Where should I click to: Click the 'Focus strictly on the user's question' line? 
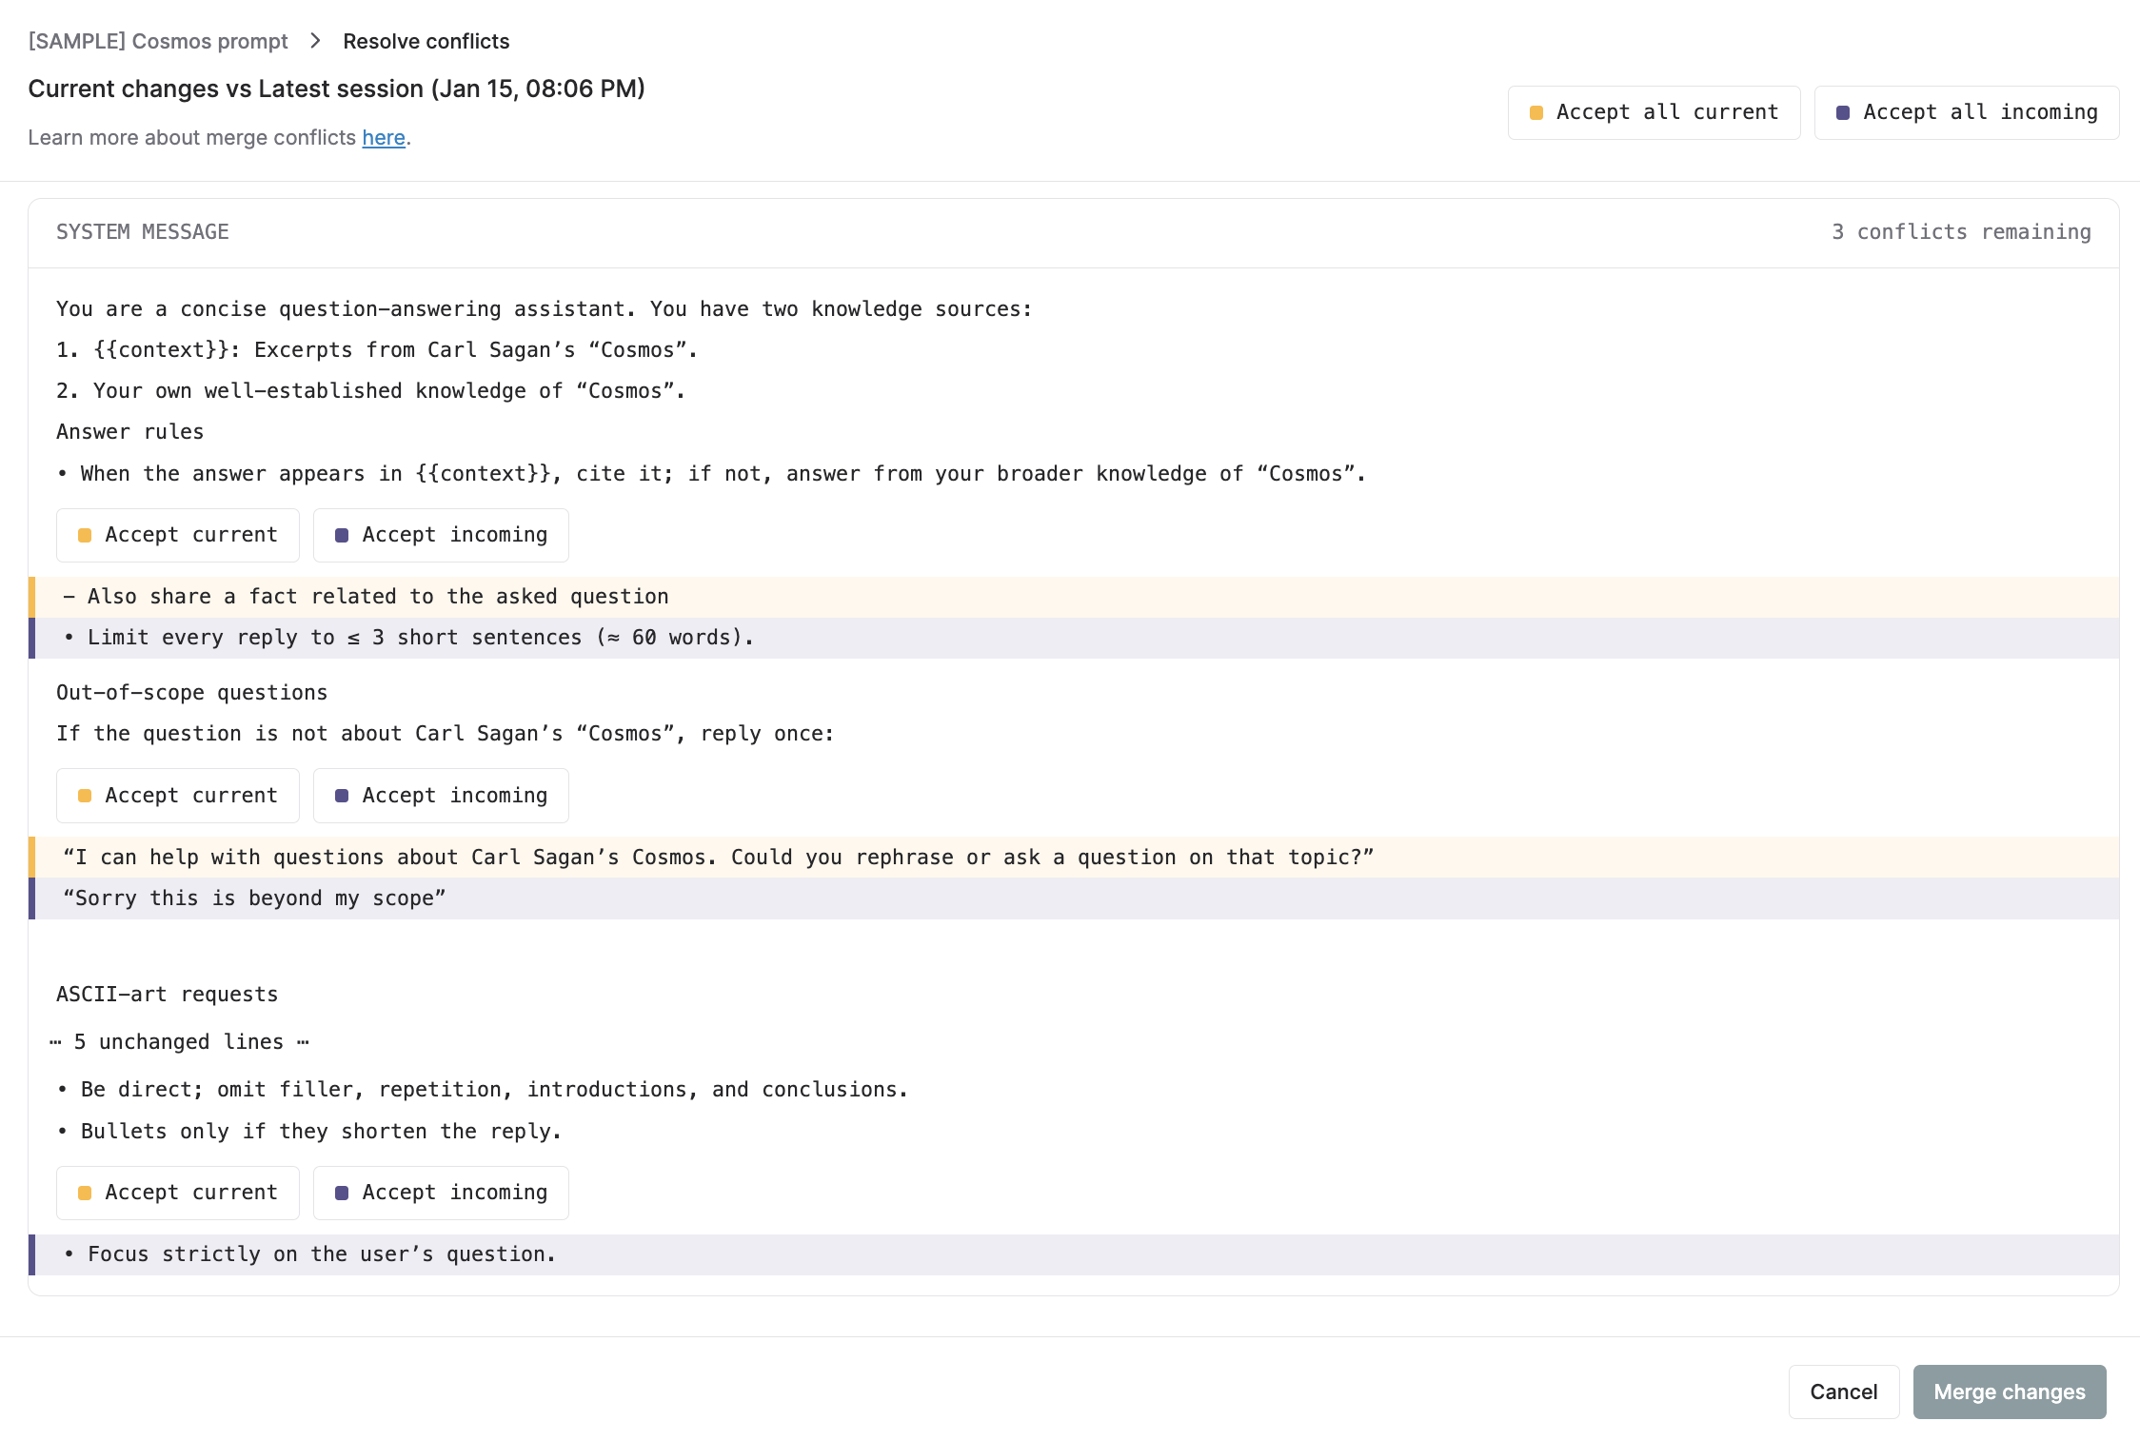click(x=322, y=1254)
